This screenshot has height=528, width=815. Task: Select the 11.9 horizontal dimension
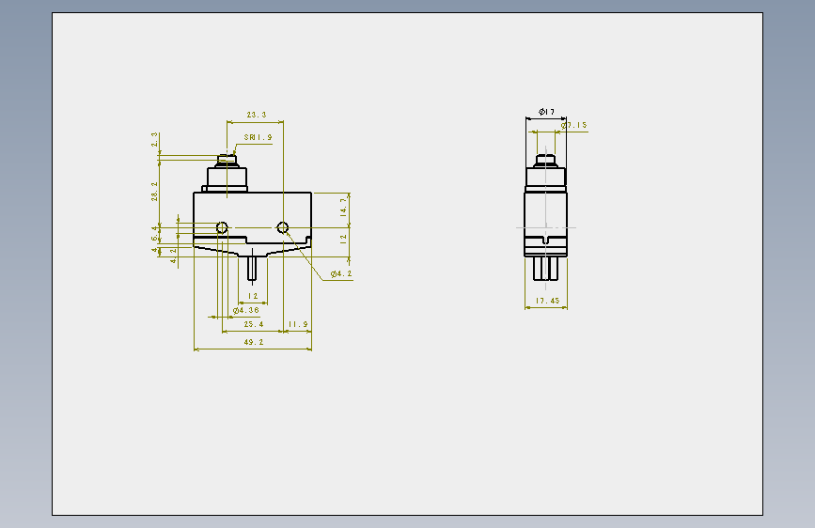click(x=298, y=324)
